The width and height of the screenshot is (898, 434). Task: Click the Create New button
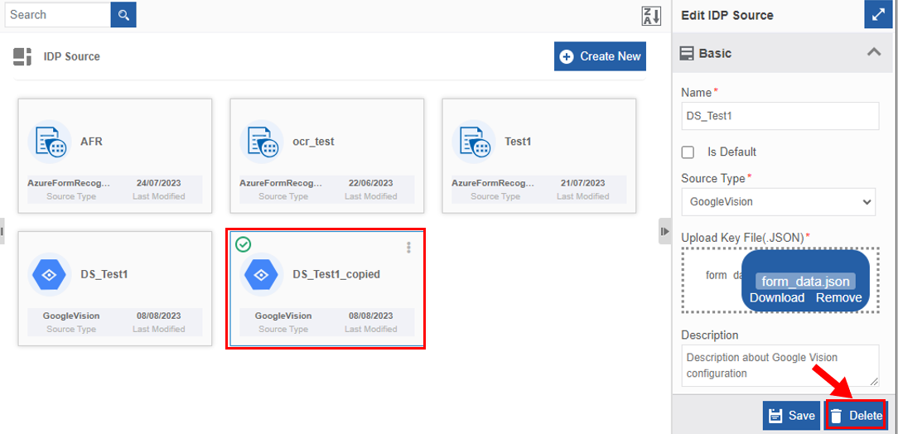tap(600, 56)
